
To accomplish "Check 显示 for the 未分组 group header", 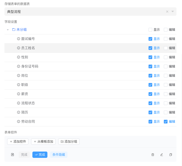I will (150, 30).
